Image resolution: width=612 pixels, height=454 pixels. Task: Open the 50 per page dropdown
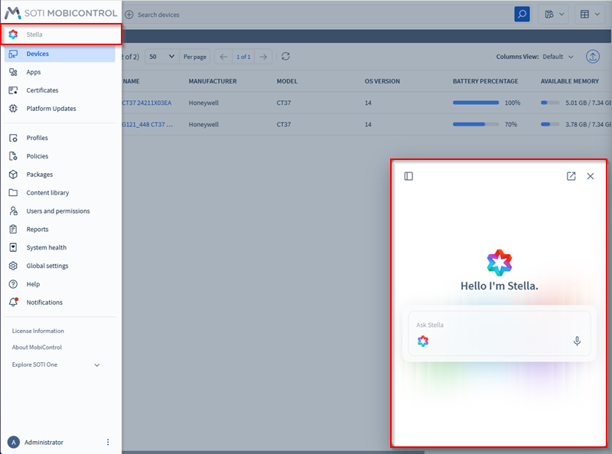coord(161,57)
